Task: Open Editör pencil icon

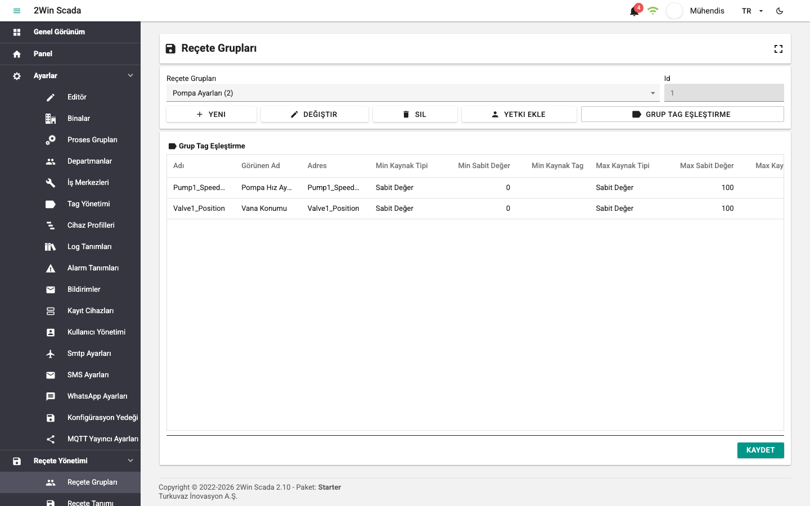Action: [51, 97]
